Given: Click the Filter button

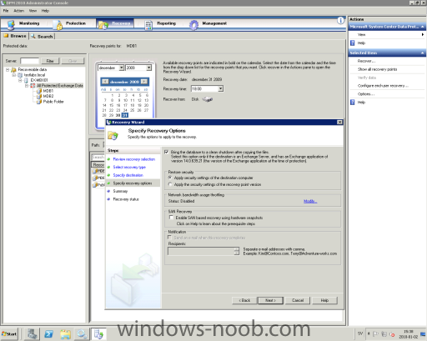Looking at the screenshot, I should (50, 61).
